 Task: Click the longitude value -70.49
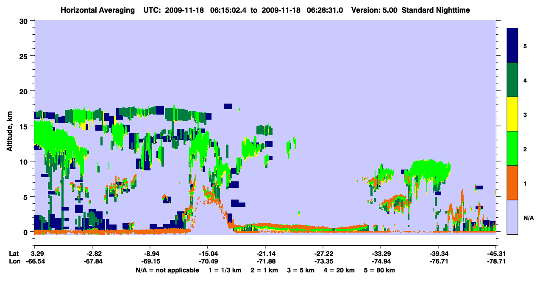pos(207,262)
